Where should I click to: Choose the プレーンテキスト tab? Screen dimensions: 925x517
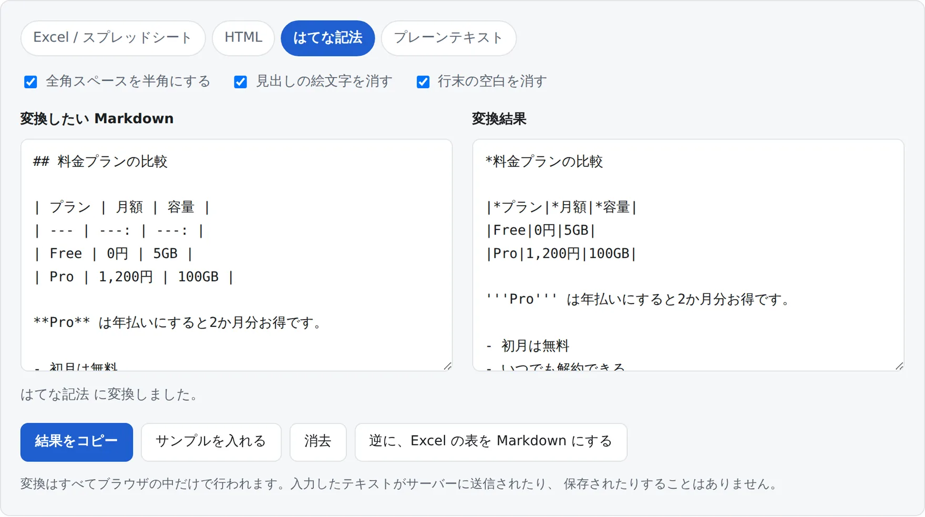448,38
